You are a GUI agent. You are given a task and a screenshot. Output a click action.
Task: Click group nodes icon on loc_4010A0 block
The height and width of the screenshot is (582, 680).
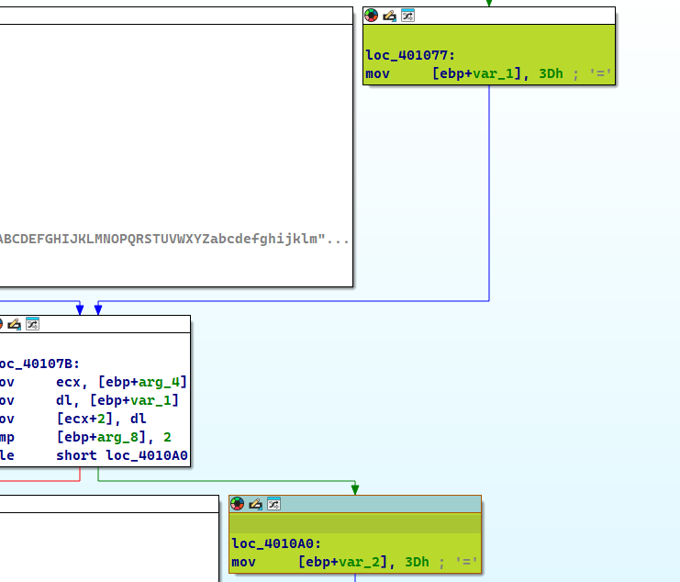pos(273,504)
